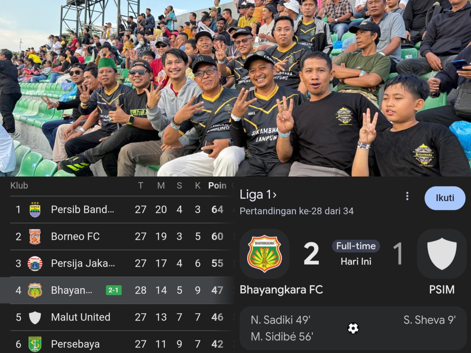Image resolution: width=471 pixels, height=353 pixels.
Task: Click the Persebaya club crest
Action: [x=35, y=344]
